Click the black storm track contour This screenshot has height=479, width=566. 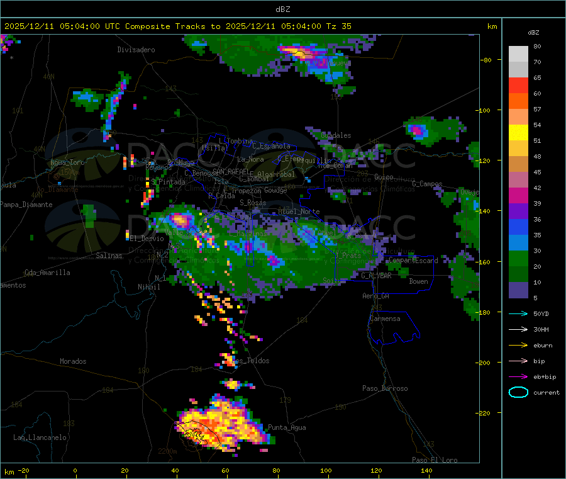pos(198,432)
